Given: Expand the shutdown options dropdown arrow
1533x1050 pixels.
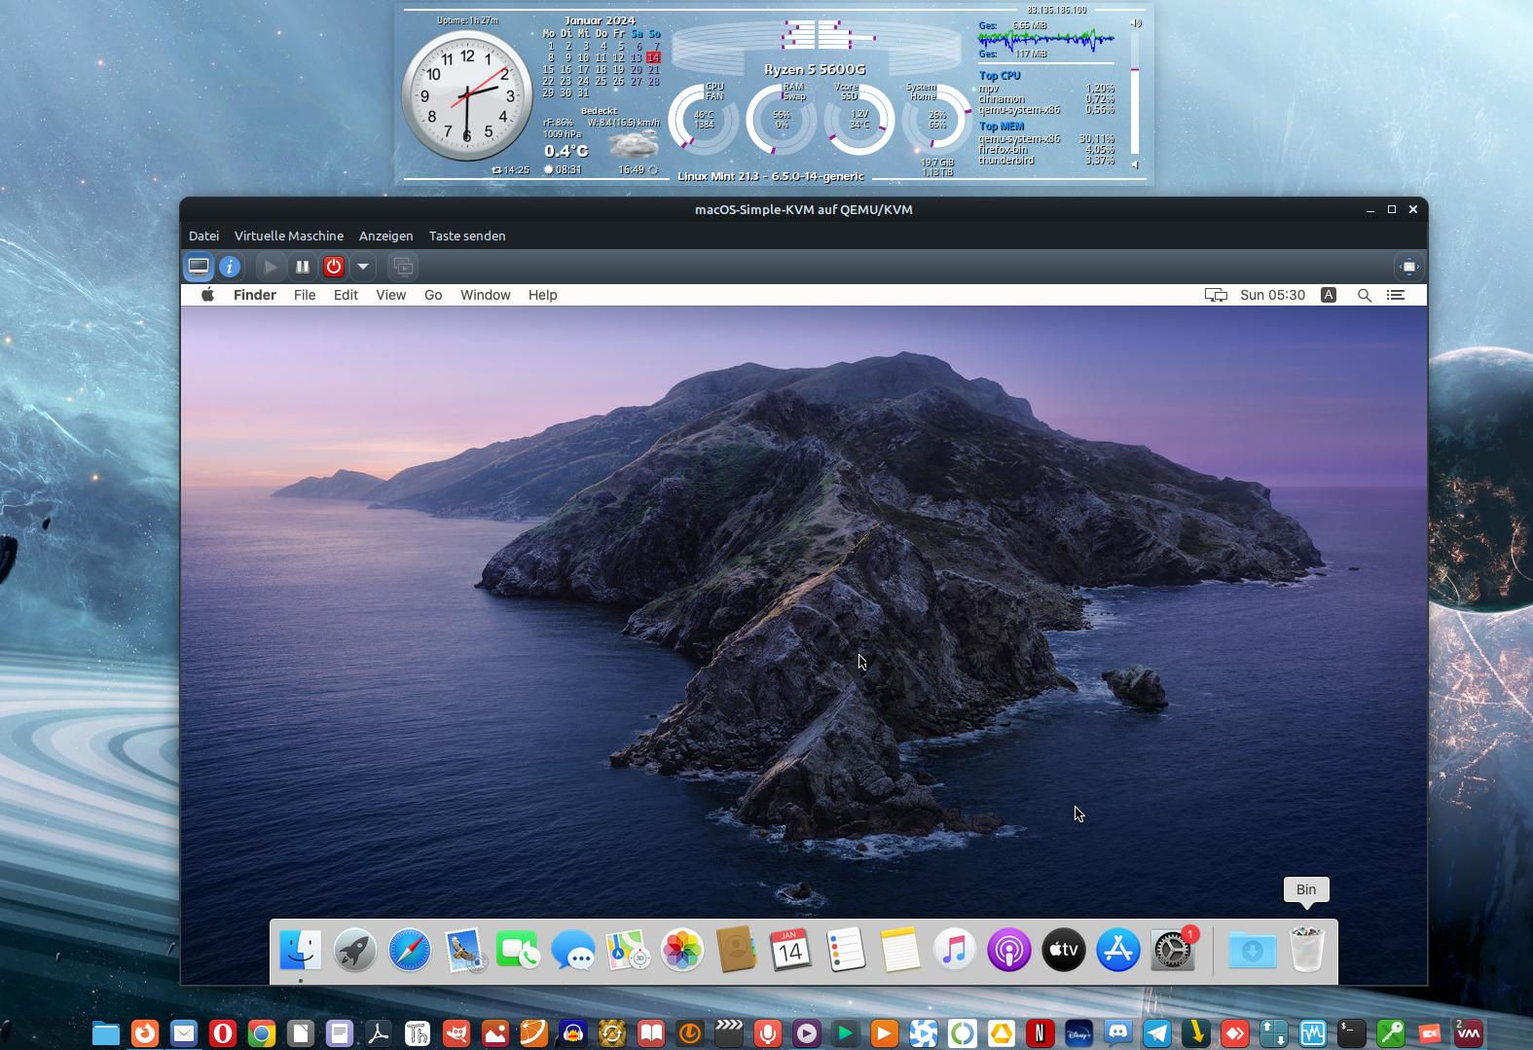Looking at the screenshot, I should click(x=363, y=266).
